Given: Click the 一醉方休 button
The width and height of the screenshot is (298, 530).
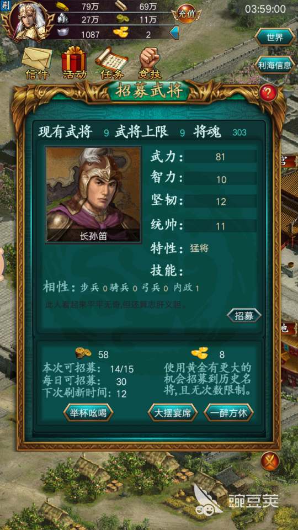Looking at the screenshot, I should tap(228, 413).
